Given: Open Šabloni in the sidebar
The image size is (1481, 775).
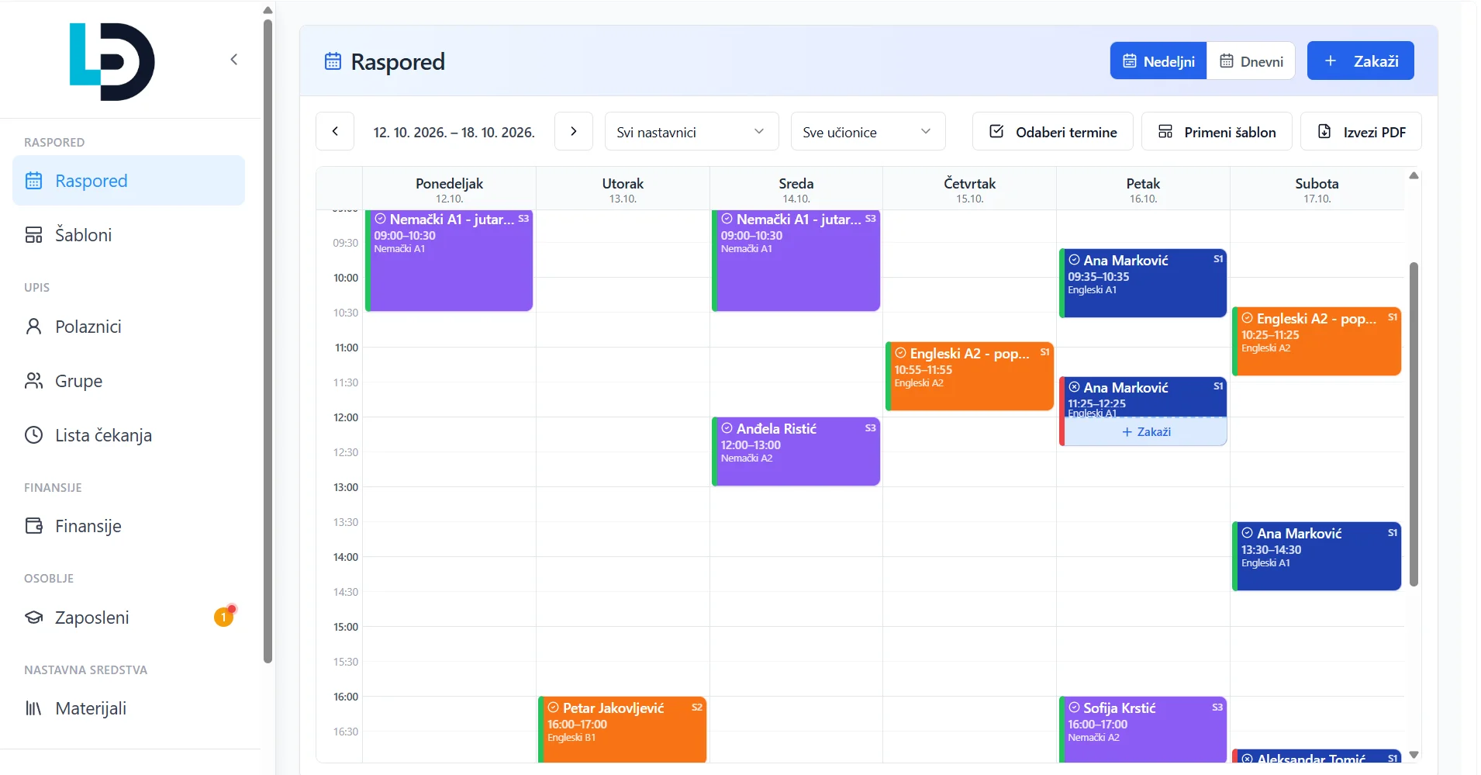Looking at the screenshot, I should click(x=129, y=235).
